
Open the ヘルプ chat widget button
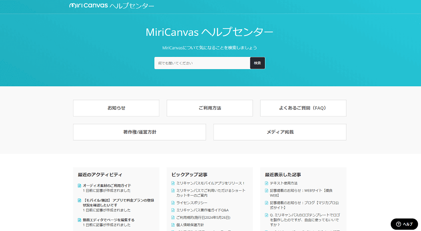click(404, 224)
